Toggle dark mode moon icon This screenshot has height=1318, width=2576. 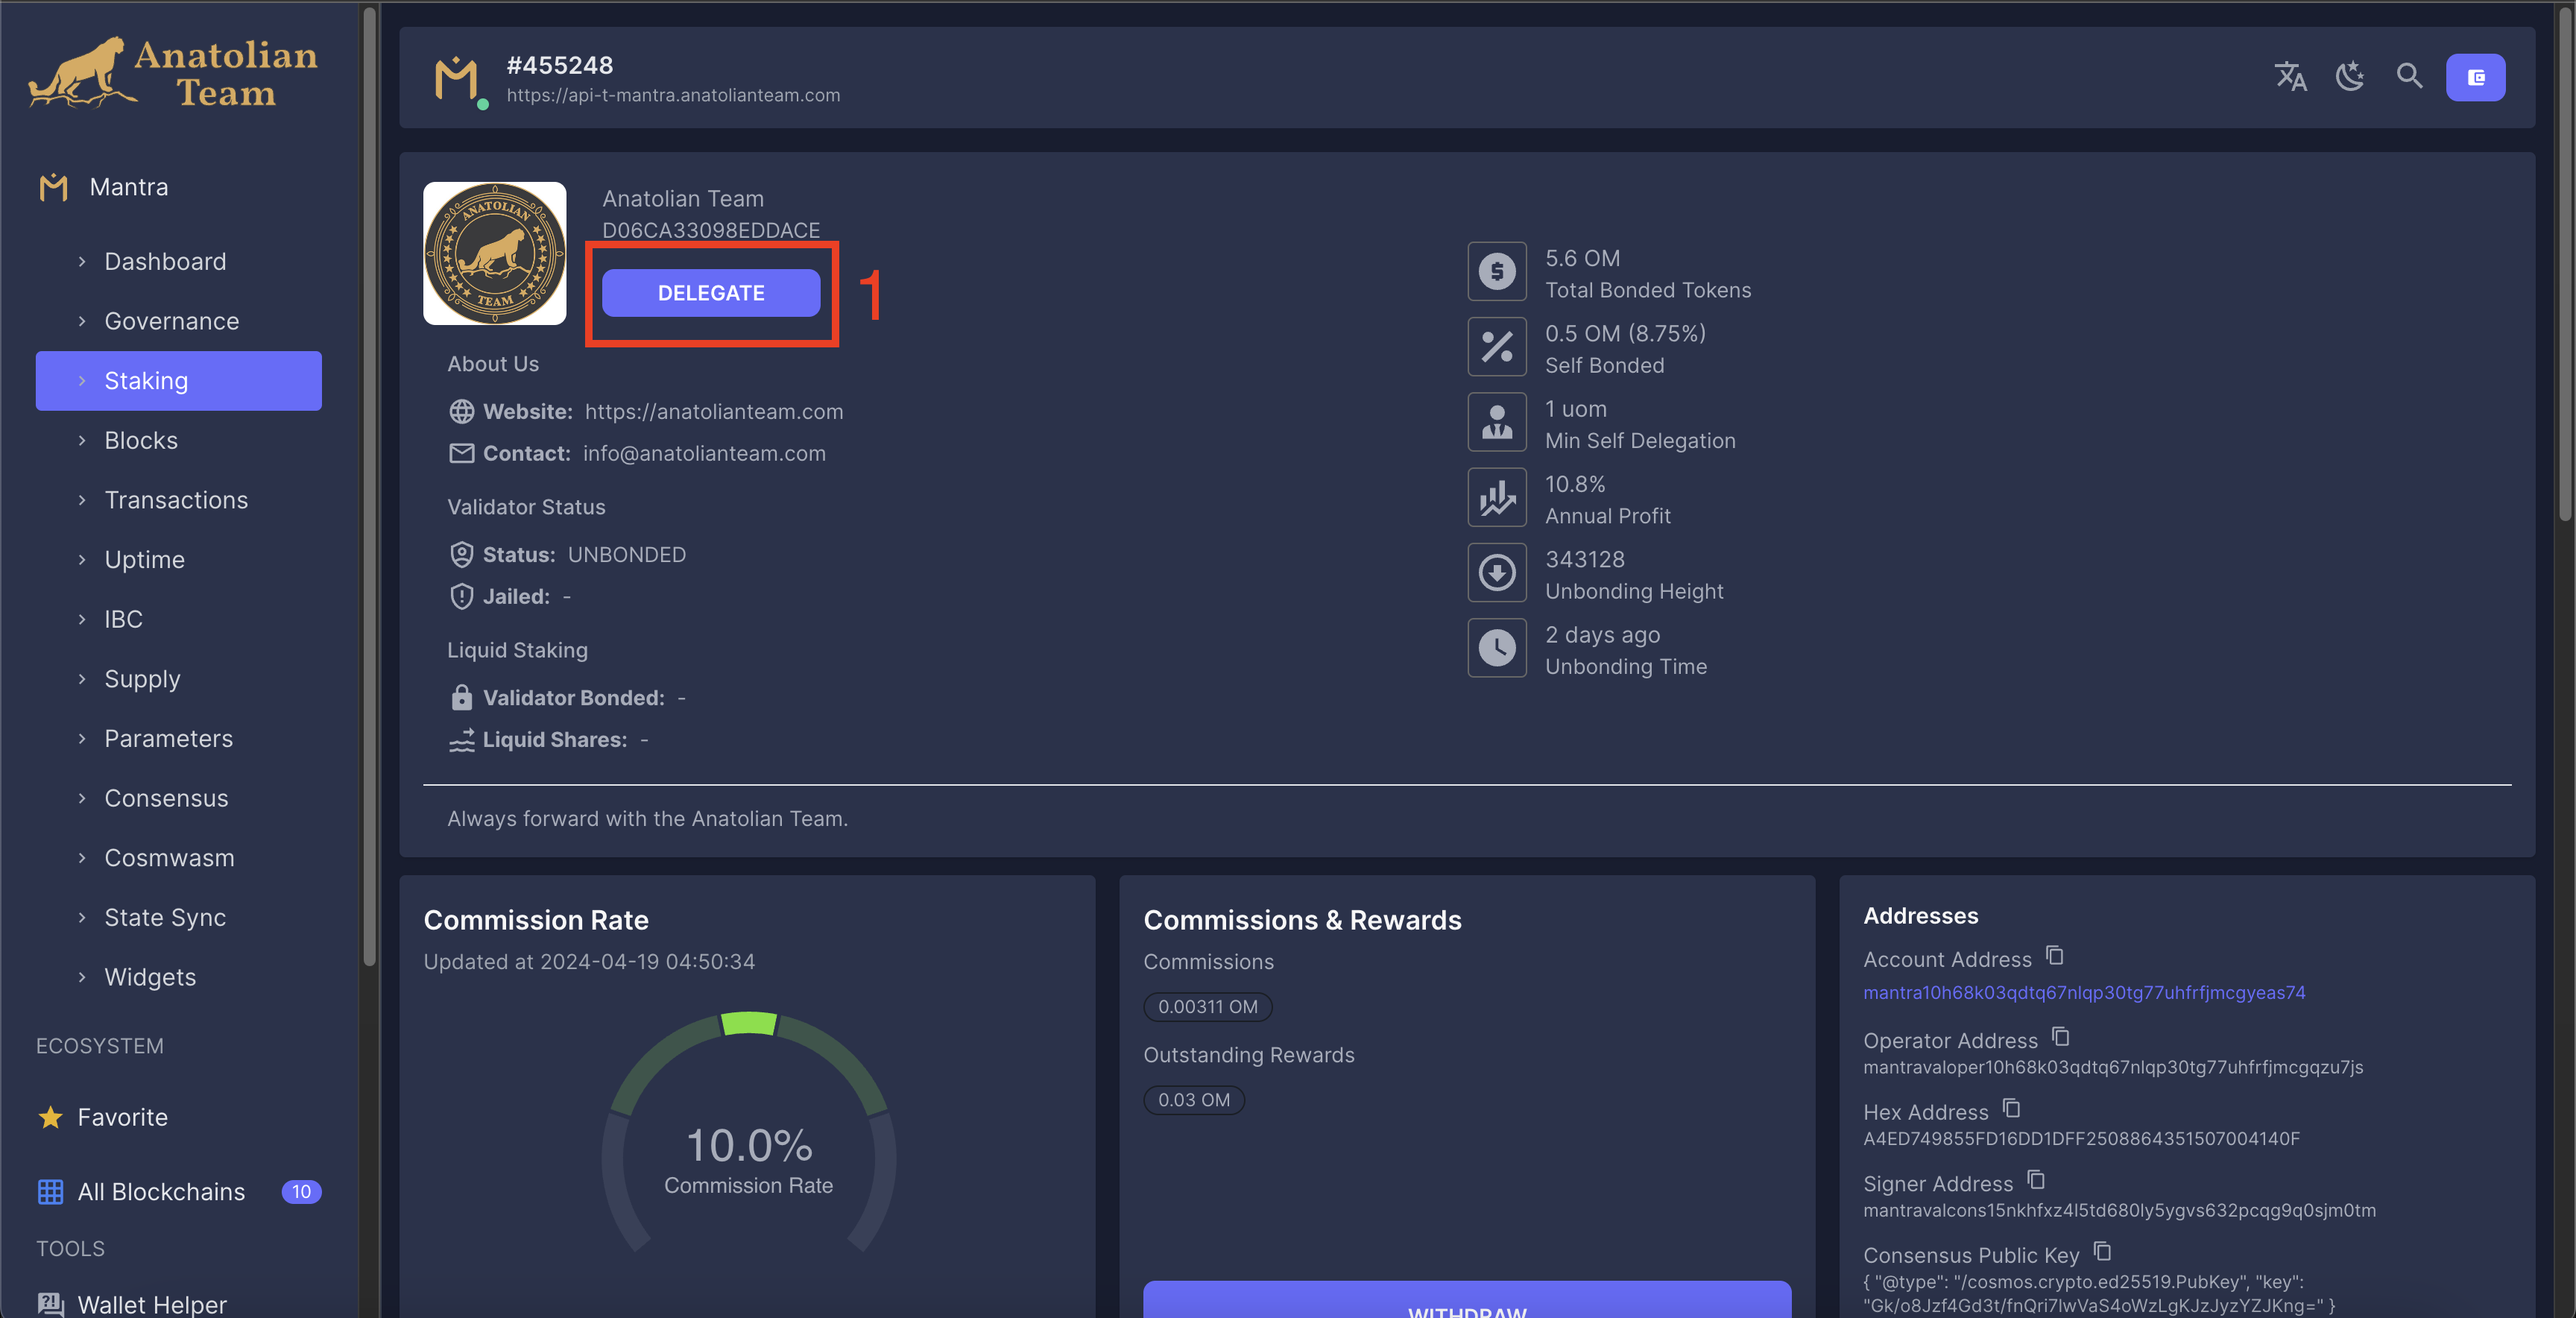[2350, 77]
